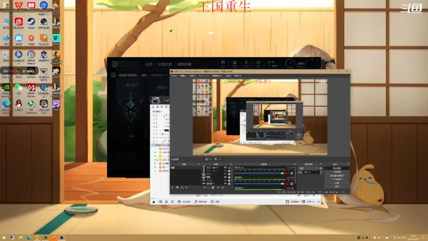The height and width of the screenshot is (241, 428).
Task: Click 麦克风/Aux volume slider in mixer
Action: coord(259,173)
